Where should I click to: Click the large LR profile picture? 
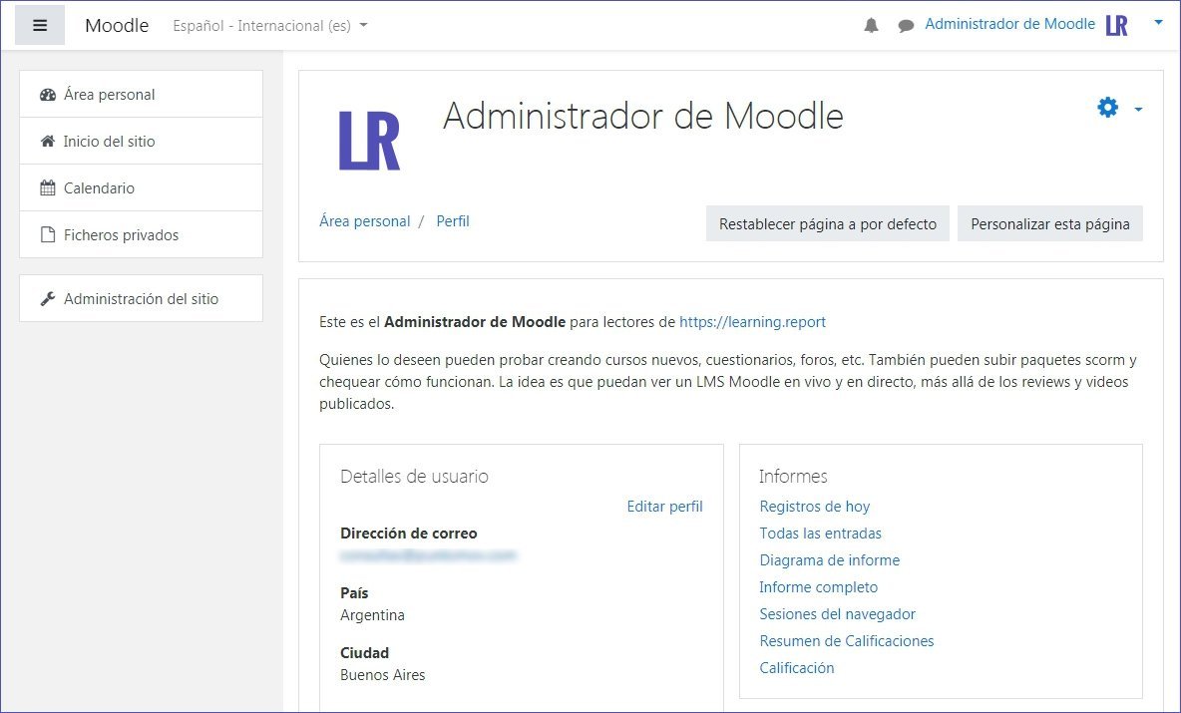(369, 140)
